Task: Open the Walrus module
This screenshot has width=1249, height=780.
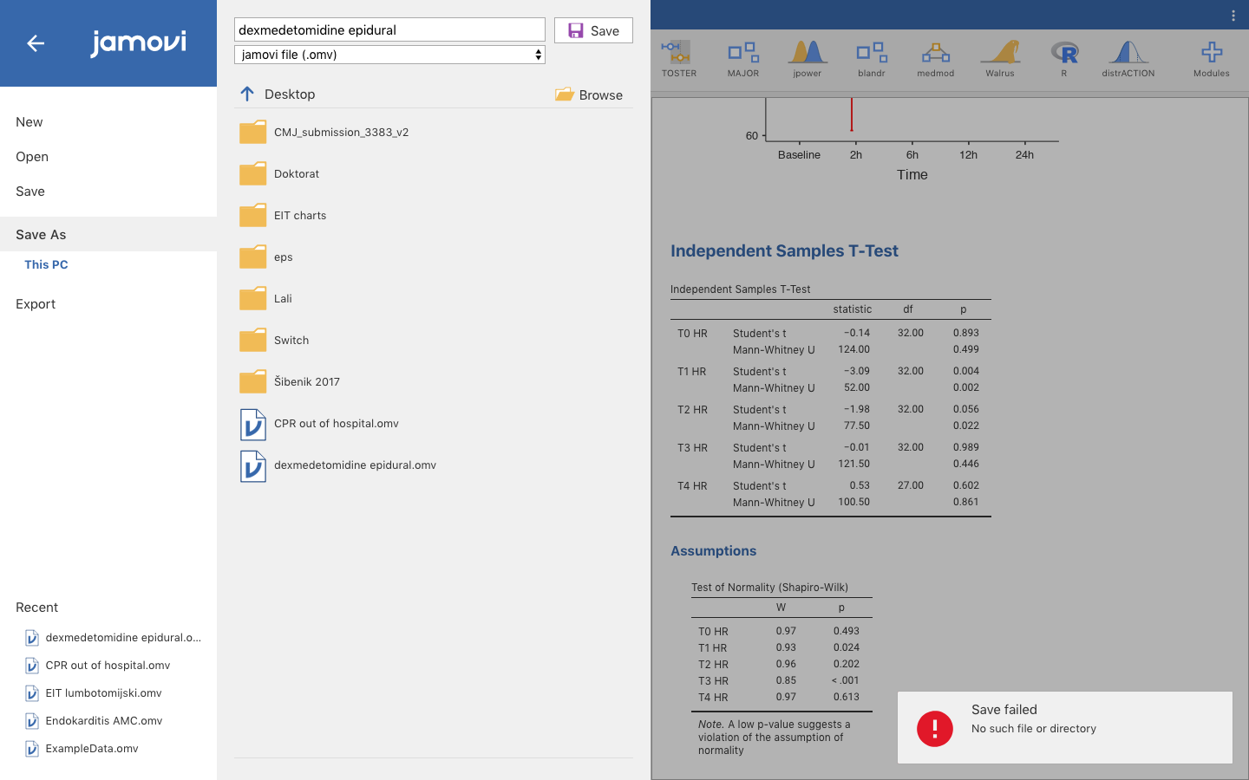Action: [x=1000, y=59]
